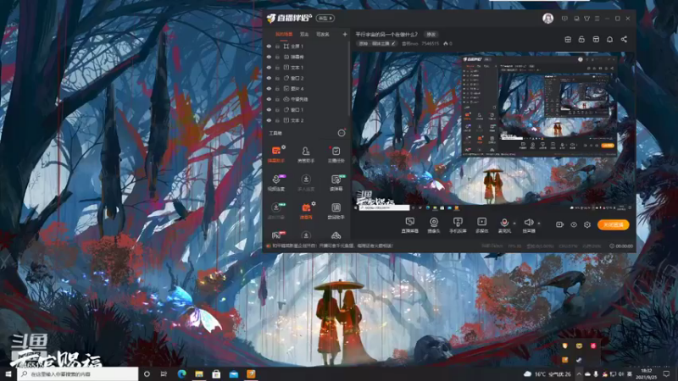Viewport: 678px width, 381px height.
Task: Mute the 扬声器 speaker
Action: tap(528, 225)
